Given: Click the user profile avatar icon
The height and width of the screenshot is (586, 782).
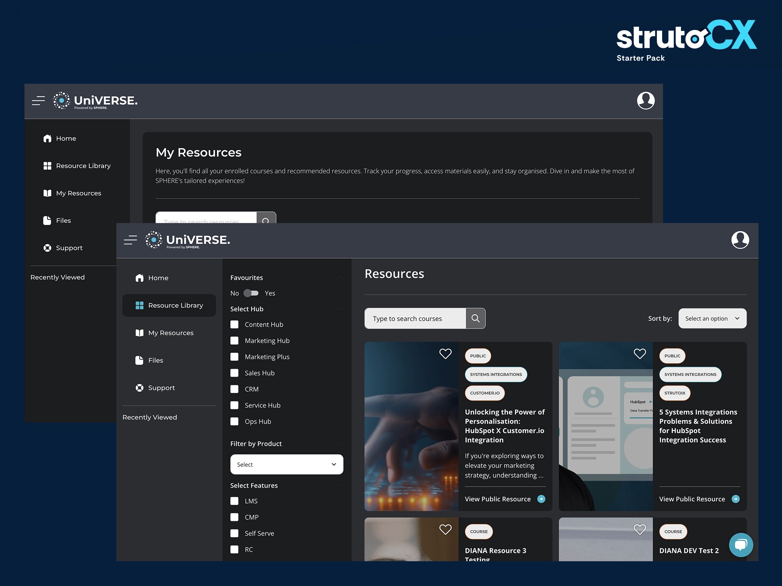Looking at the screenshot, I should pyautogui.click(x=741, y=240).
